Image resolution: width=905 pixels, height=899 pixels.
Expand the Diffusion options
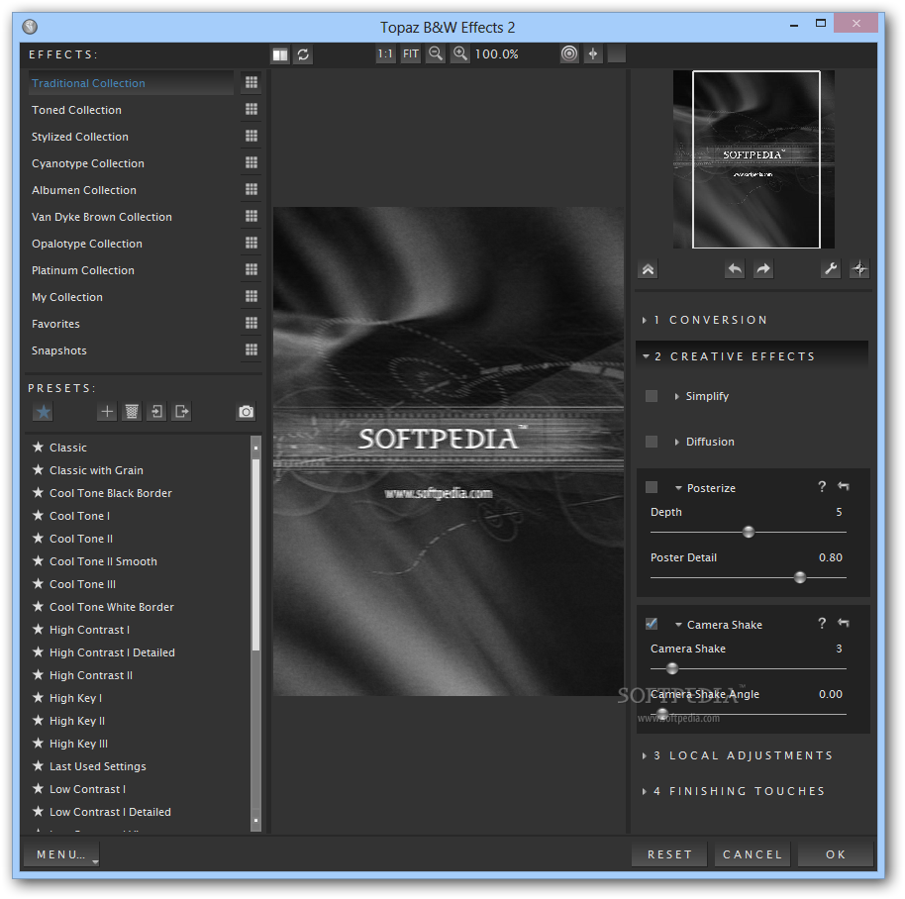pyautogui.click(x=677, y=442)
